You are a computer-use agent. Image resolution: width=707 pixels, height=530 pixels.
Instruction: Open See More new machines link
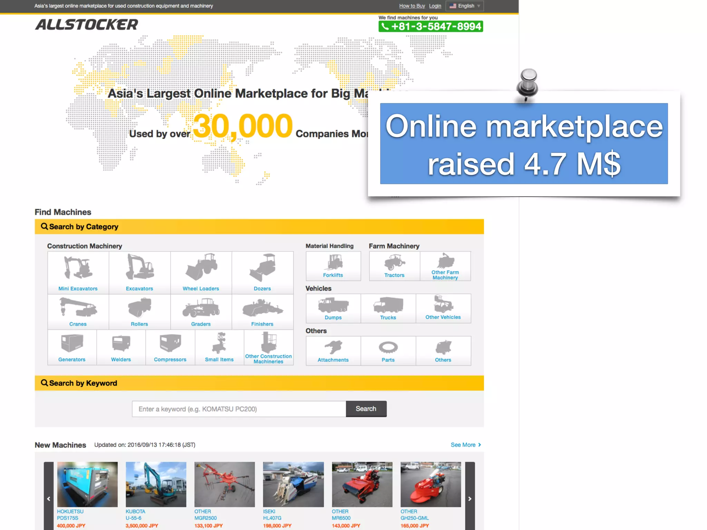[466, 445]
